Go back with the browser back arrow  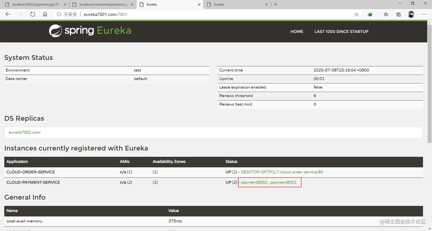pos(8,14)
